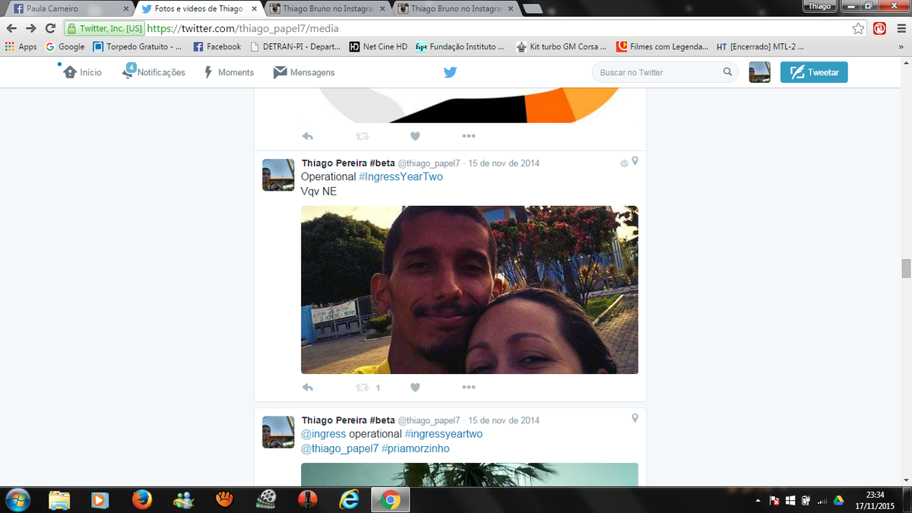Open Moments in the Twitter navigation
The image size is (912, 513).
[x=229, y=72]
